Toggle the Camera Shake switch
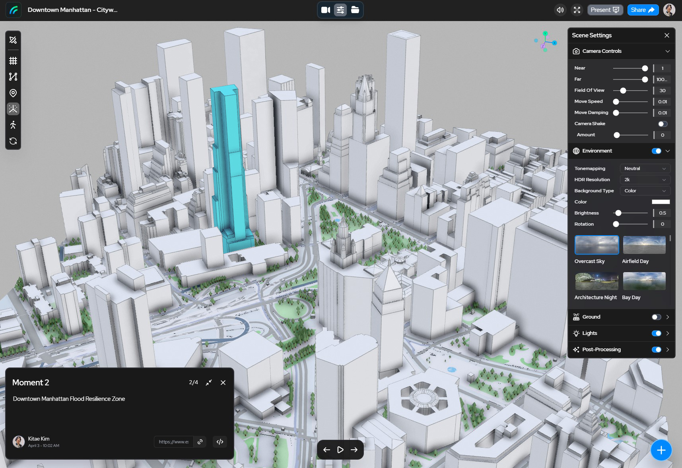Screen dimensions: 682x468 pyautogui.click(x=662, y=124)
